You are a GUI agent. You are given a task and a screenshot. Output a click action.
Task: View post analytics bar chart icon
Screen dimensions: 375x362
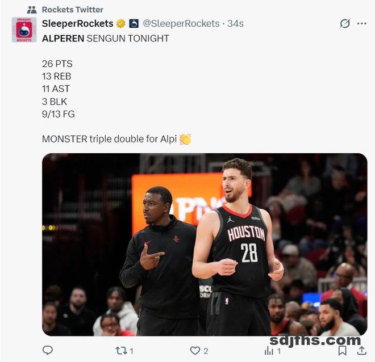(269, 351)
